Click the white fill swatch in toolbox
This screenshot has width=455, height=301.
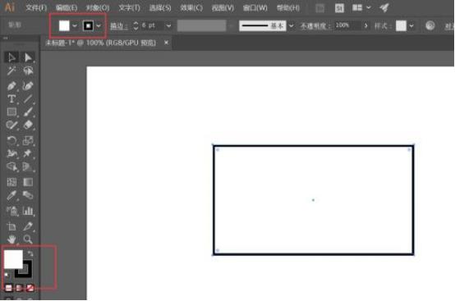pos(13,259)
